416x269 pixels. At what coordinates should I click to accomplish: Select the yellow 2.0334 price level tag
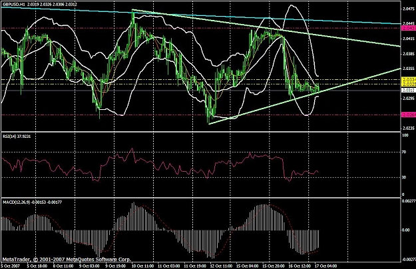click(409, 79)
